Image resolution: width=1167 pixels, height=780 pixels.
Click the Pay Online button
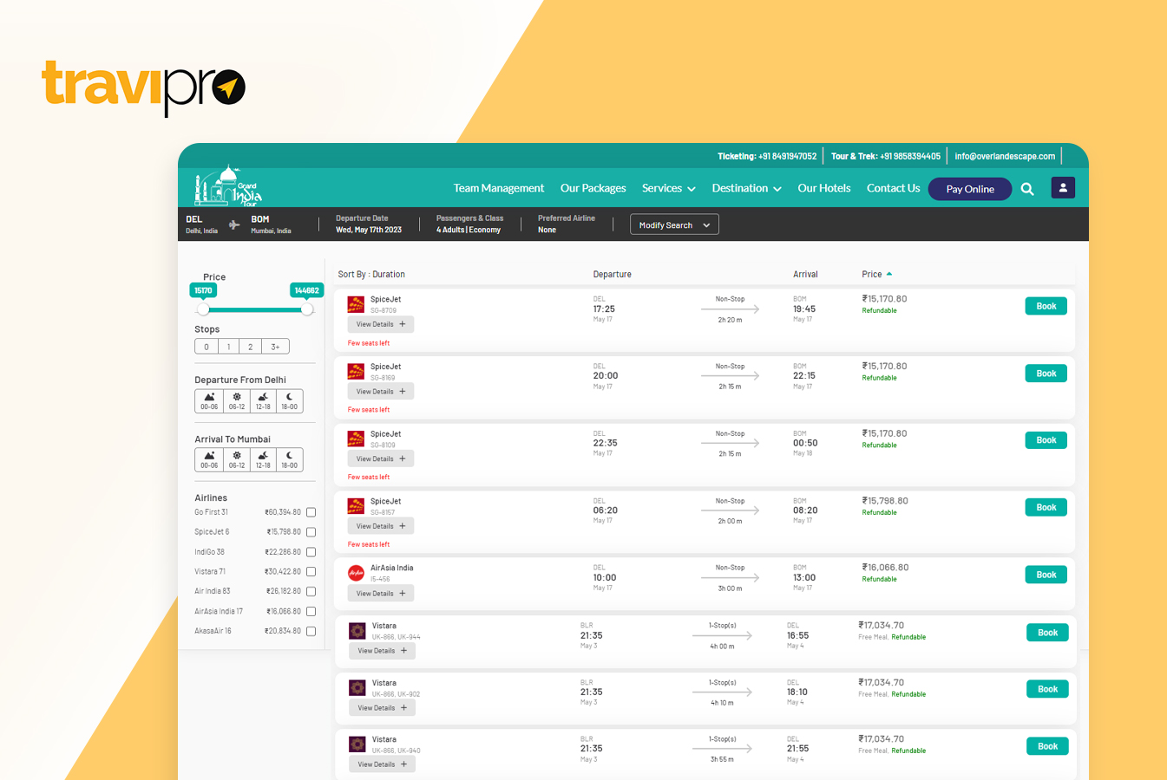[x=970, y=189]
